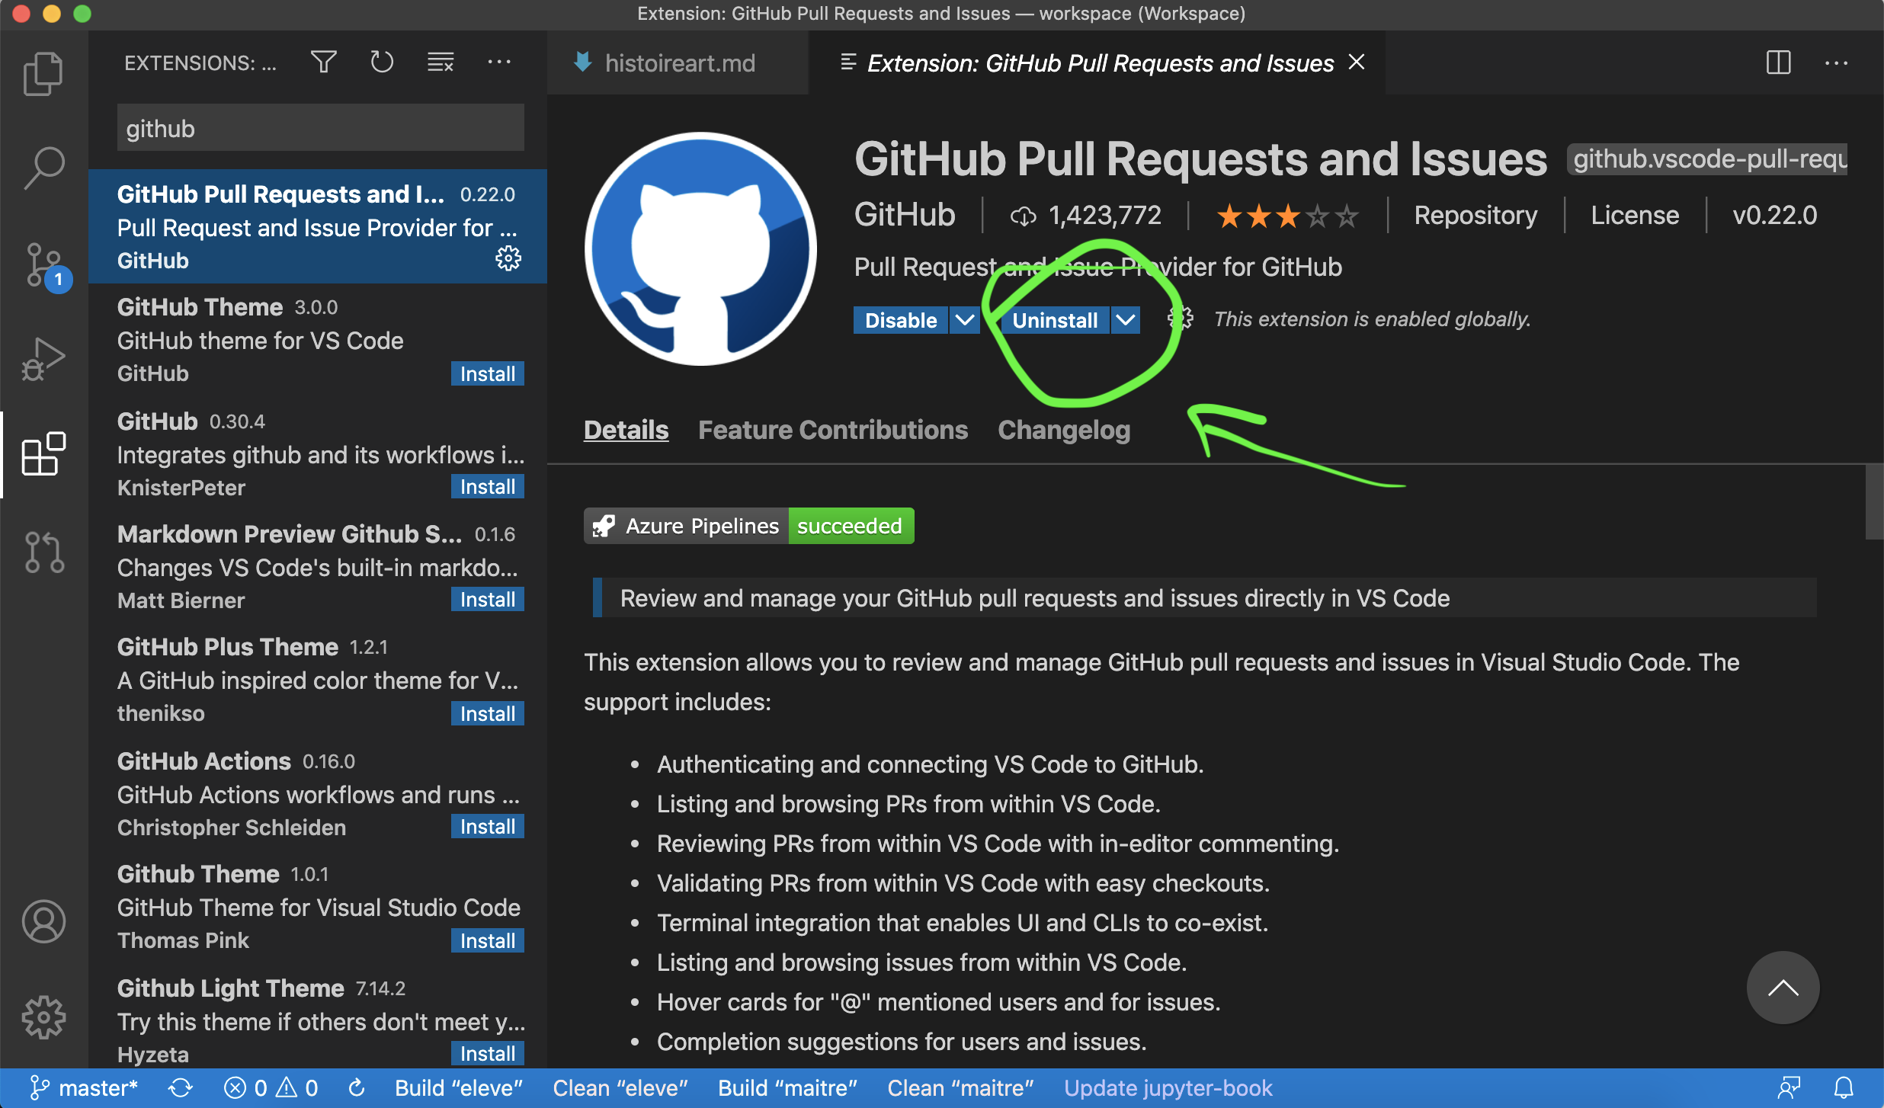Select GitHub Pull Requests and Issues list item
The image size is (1884, 1108).
318,226
